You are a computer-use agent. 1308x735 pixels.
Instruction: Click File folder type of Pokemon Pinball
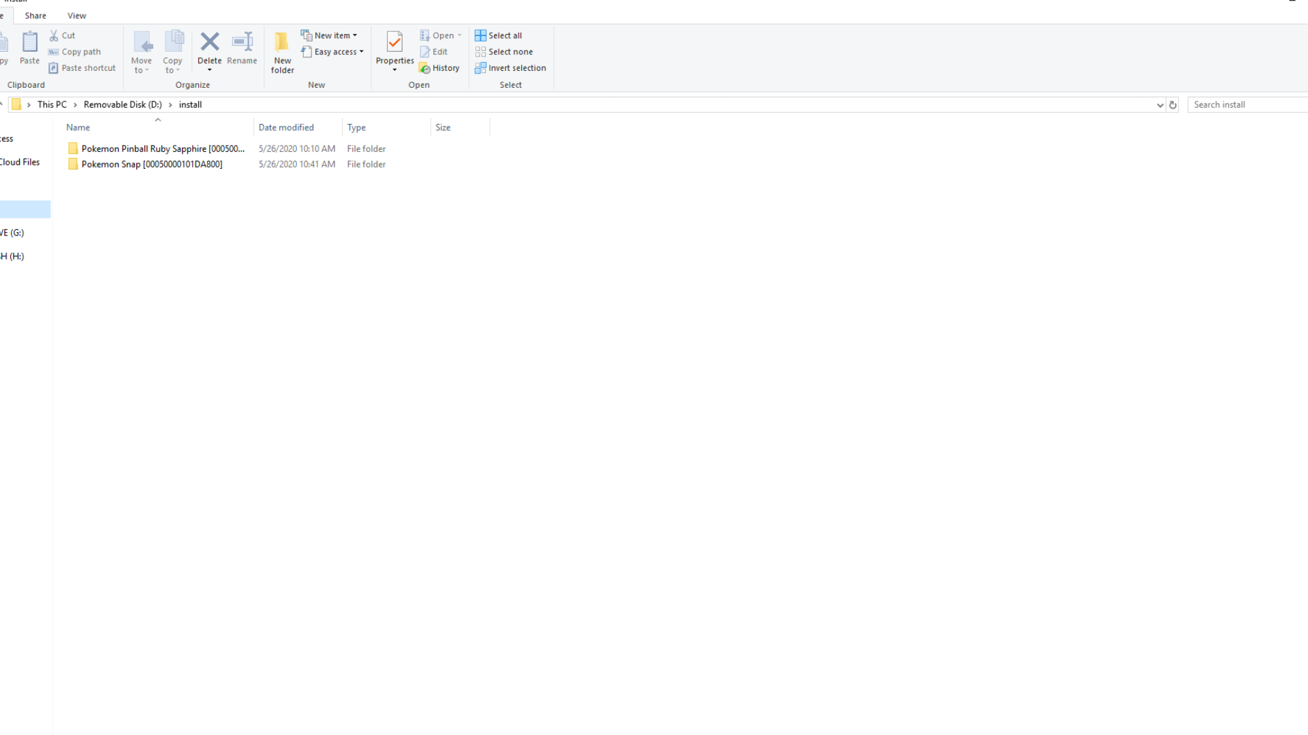tap(367, 148)
